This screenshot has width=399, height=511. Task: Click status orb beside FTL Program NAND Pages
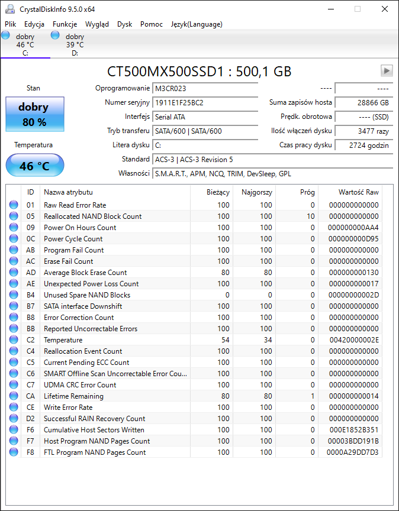pyautogui.click(x=14, y=452)
